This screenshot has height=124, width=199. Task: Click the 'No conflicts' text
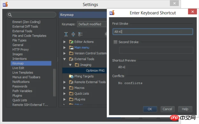tap(130, 83)
